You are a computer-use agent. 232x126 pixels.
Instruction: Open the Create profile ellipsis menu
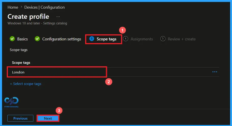(58, 17)
